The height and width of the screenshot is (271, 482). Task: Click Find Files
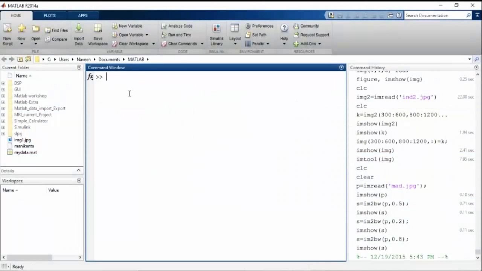[56, 30]
